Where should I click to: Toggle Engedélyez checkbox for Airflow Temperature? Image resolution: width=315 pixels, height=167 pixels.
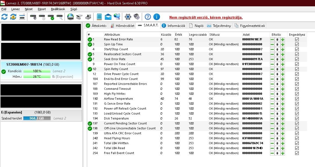coord(297,99)
